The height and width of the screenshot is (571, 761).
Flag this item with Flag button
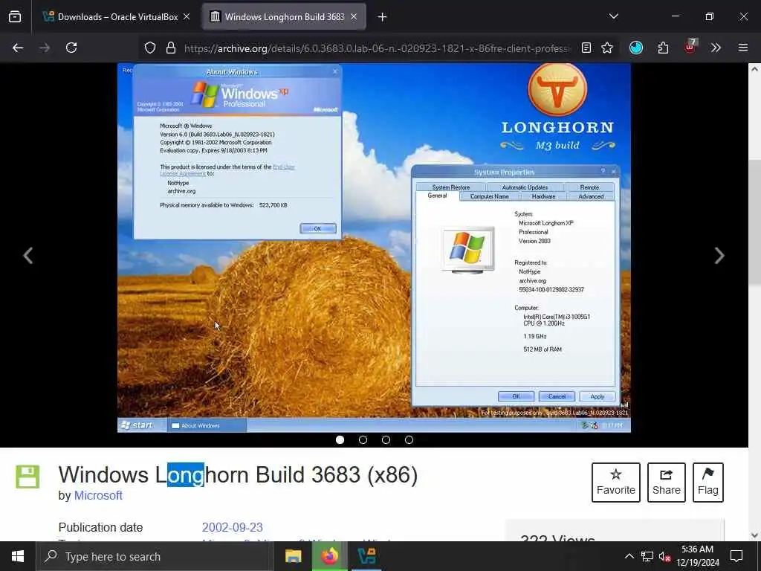[708, 482]
